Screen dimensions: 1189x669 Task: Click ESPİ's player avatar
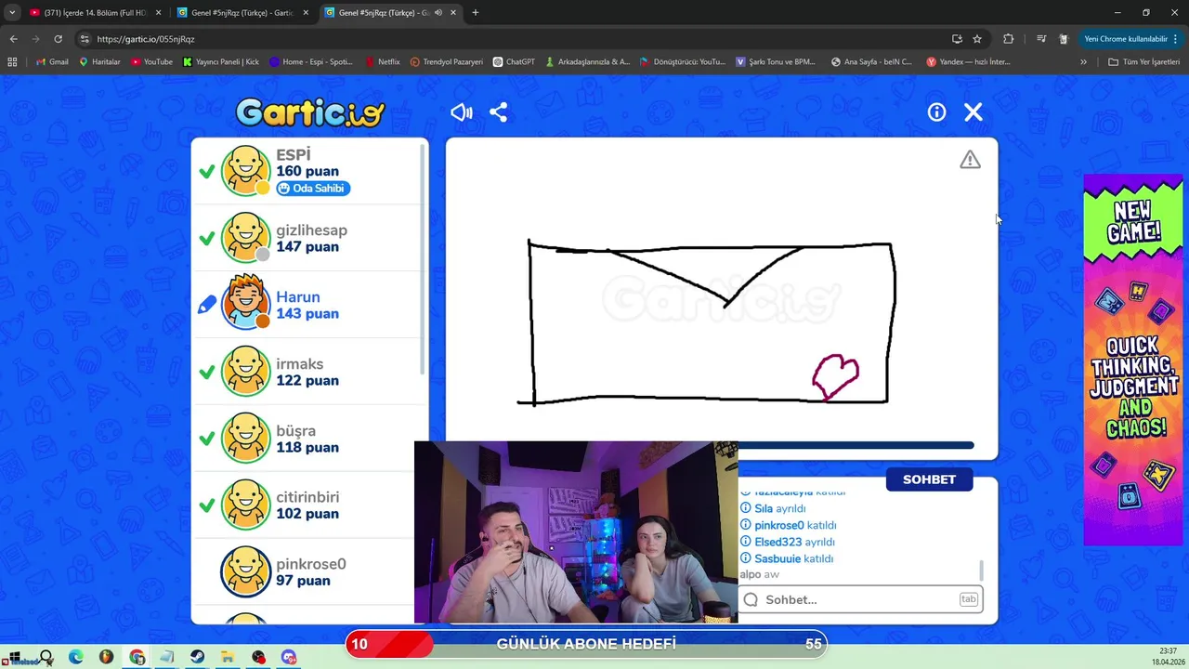(246, 171)
